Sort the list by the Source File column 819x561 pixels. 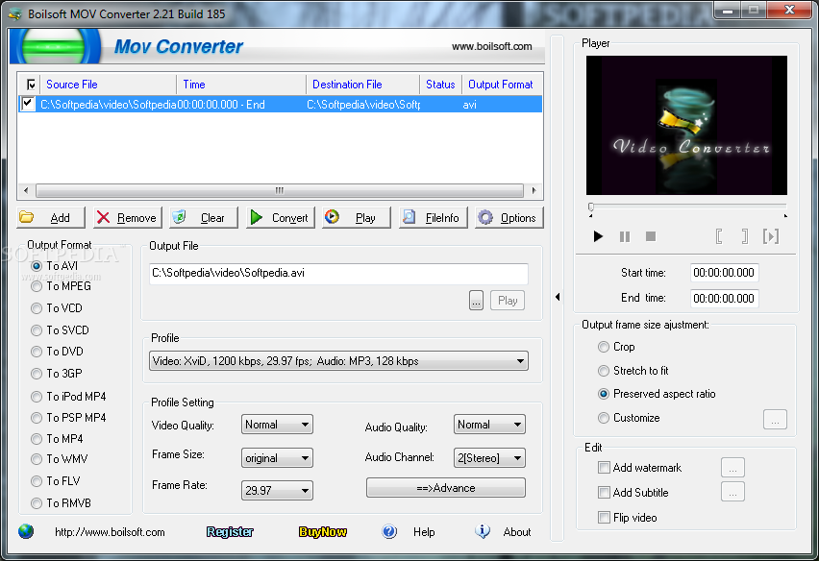(x=108, y=85)
